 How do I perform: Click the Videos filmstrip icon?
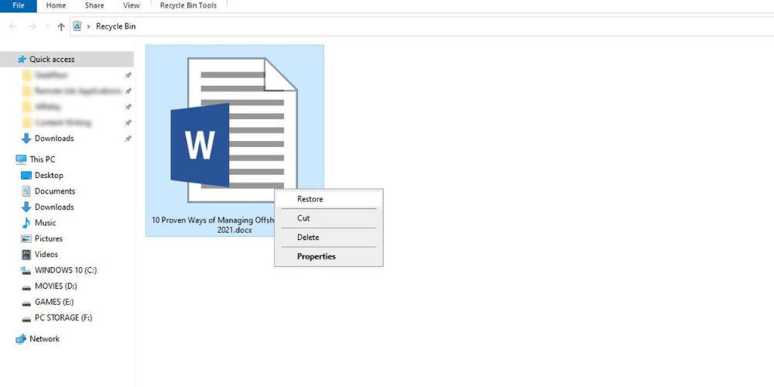26,255
